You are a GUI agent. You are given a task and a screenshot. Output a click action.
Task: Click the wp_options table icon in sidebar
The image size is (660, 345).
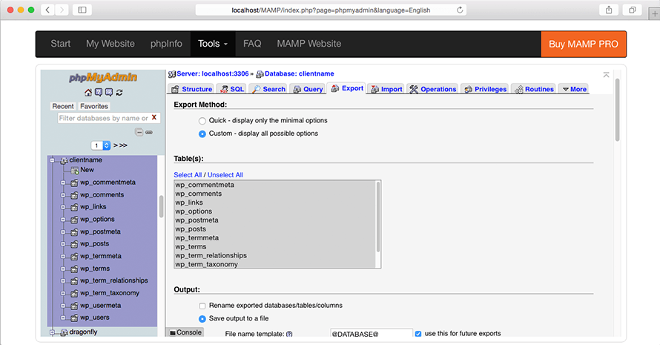pyautogui.click(x=74, y=220)
